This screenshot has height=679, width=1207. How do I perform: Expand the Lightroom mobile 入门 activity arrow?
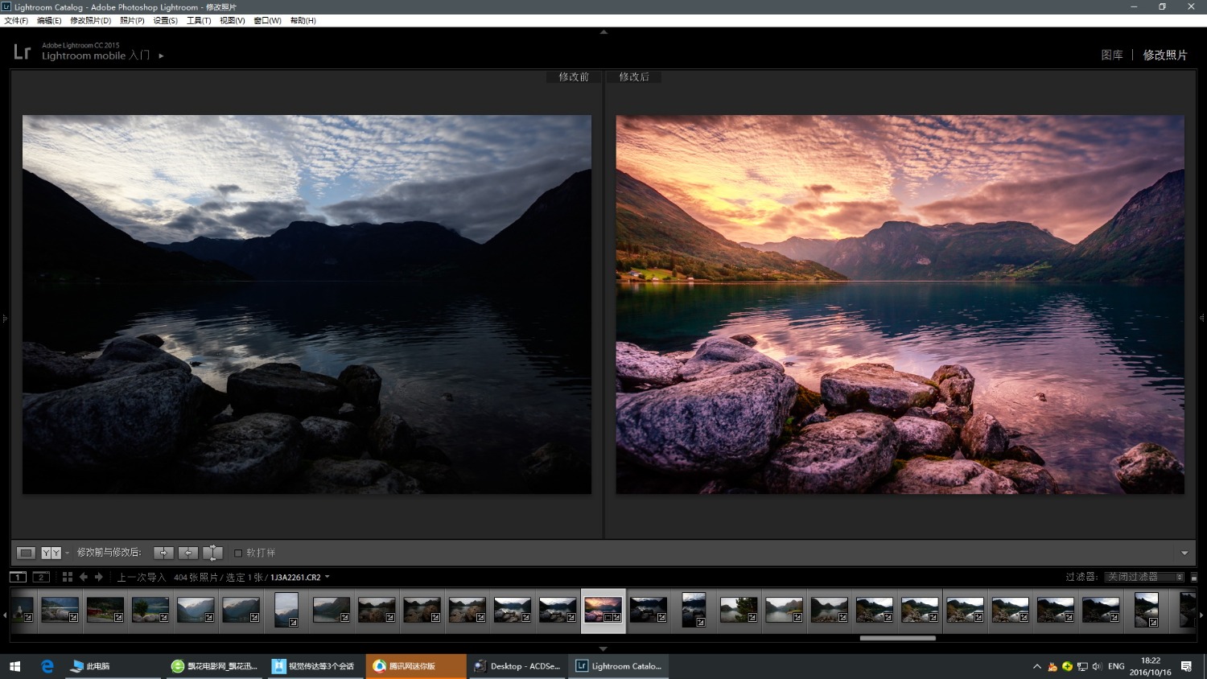point(161,56)
